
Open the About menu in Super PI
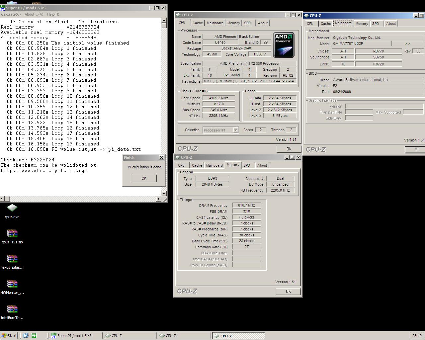[x=34, y=14]
